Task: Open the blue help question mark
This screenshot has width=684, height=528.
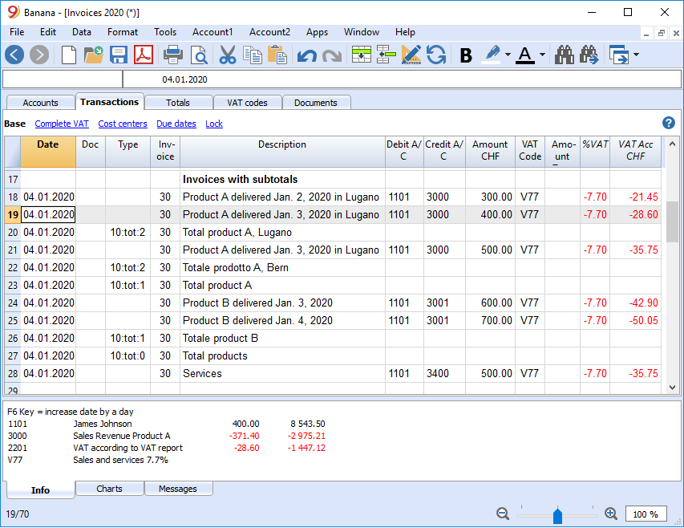Action: 668,123
